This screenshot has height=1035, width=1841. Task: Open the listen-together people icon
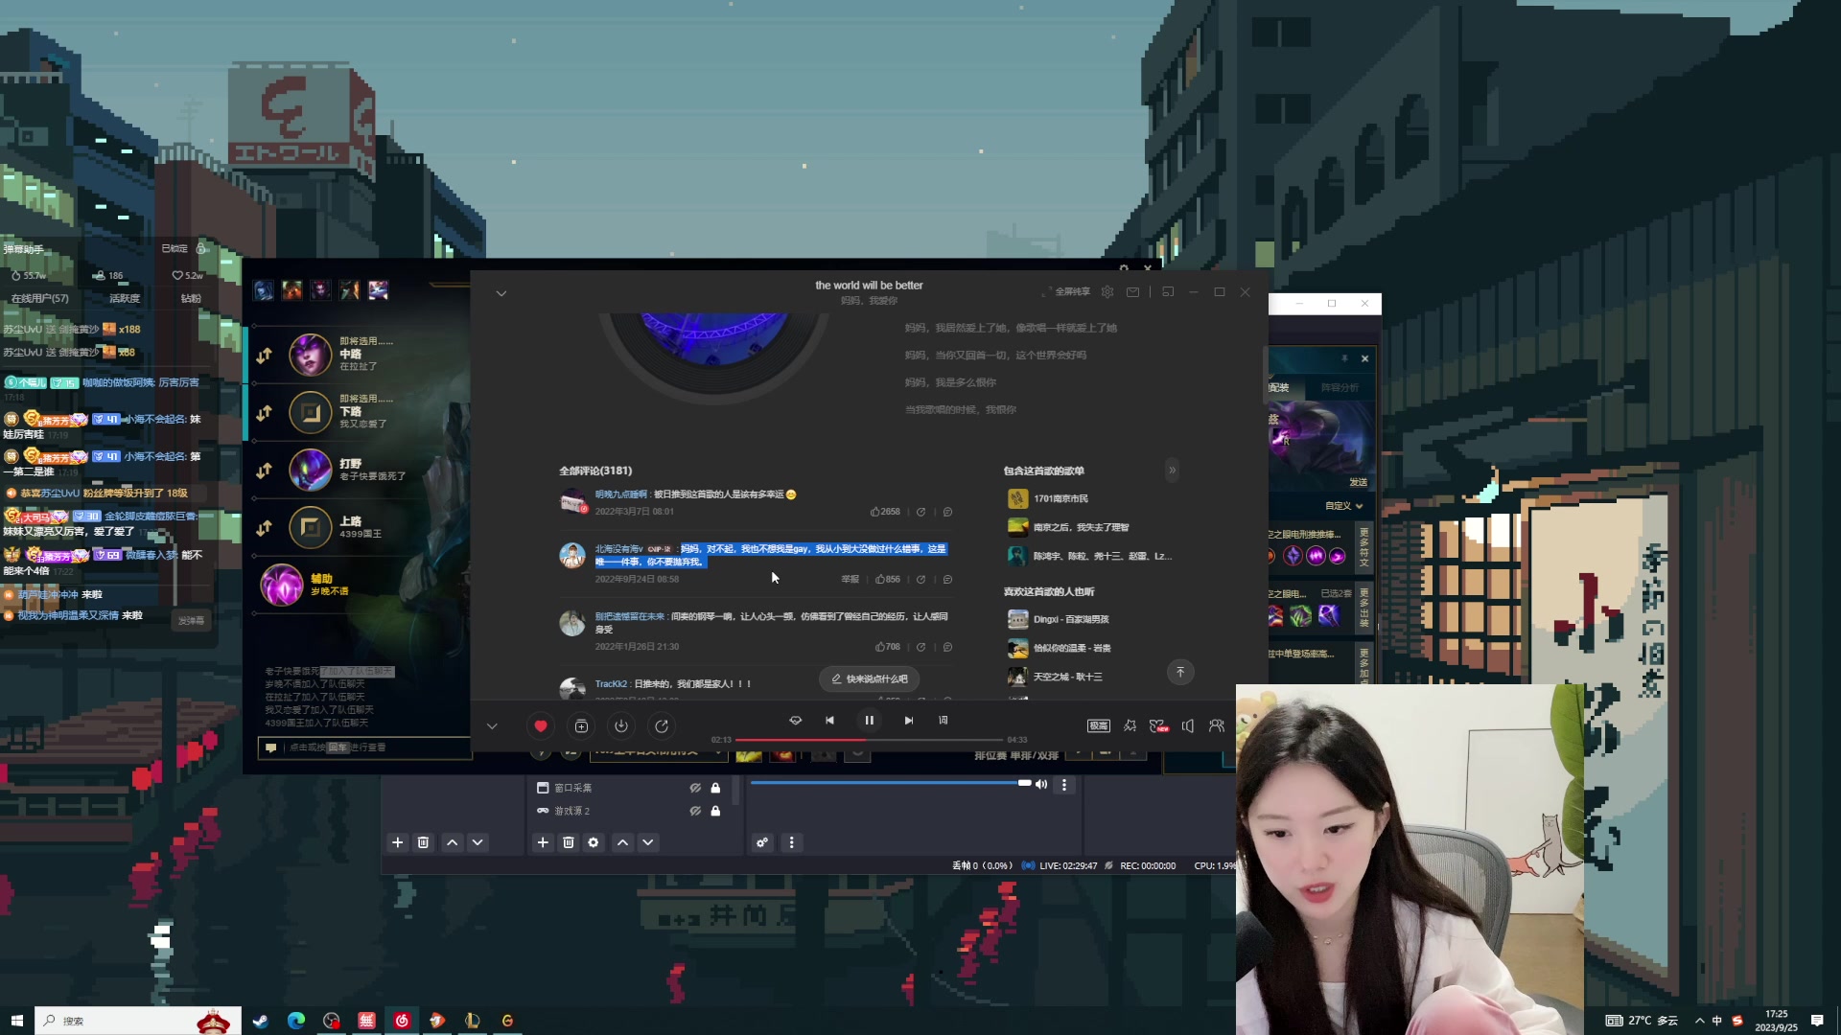[1217, 726]
